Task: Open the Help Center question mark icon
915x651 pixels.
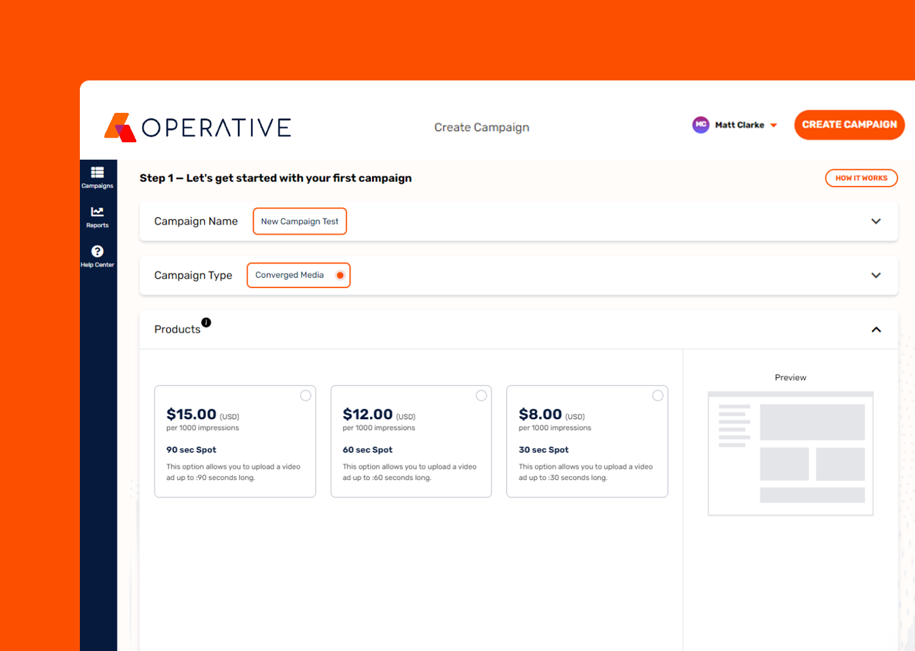Action: (97, 251)
